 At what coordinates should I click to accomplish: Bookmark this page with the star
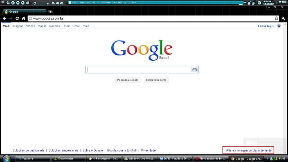tap(276, 18)
